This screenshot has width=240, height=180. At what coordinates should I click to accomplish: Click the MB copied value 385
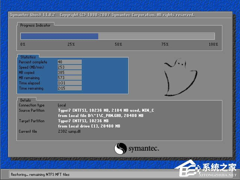[70, 72]
